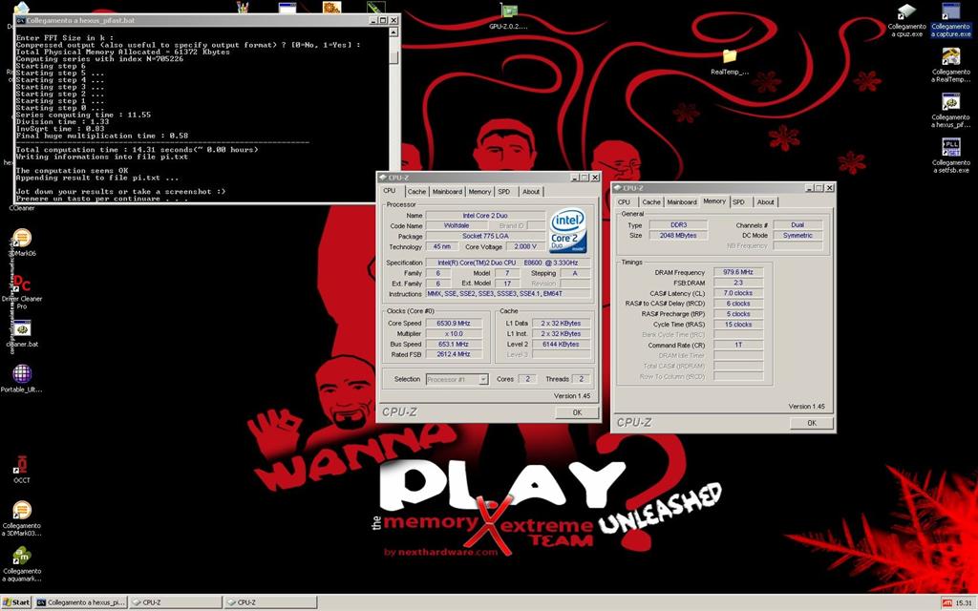Click the DRAM Frequency 979.6 MHz field

(738, 272)
